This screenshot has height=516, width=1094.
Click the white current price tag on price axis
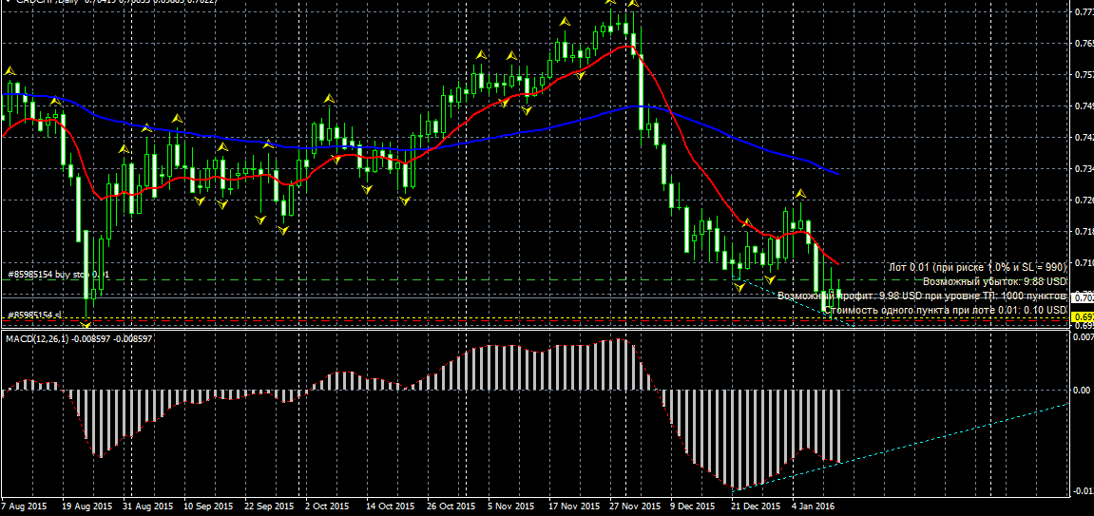1082,297
